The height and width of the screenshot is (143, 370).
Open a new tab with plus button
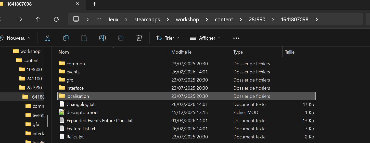95,4
